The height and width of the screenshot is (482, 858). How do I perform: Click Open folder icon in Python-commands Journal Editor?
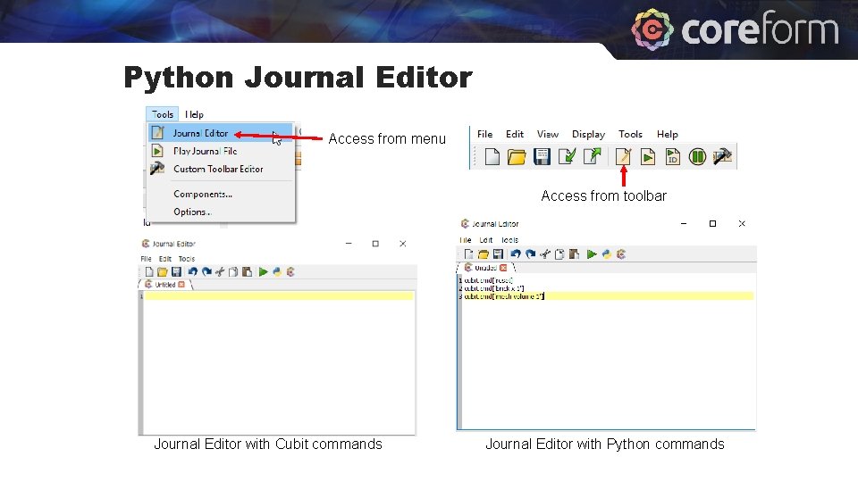coord(484,254)
